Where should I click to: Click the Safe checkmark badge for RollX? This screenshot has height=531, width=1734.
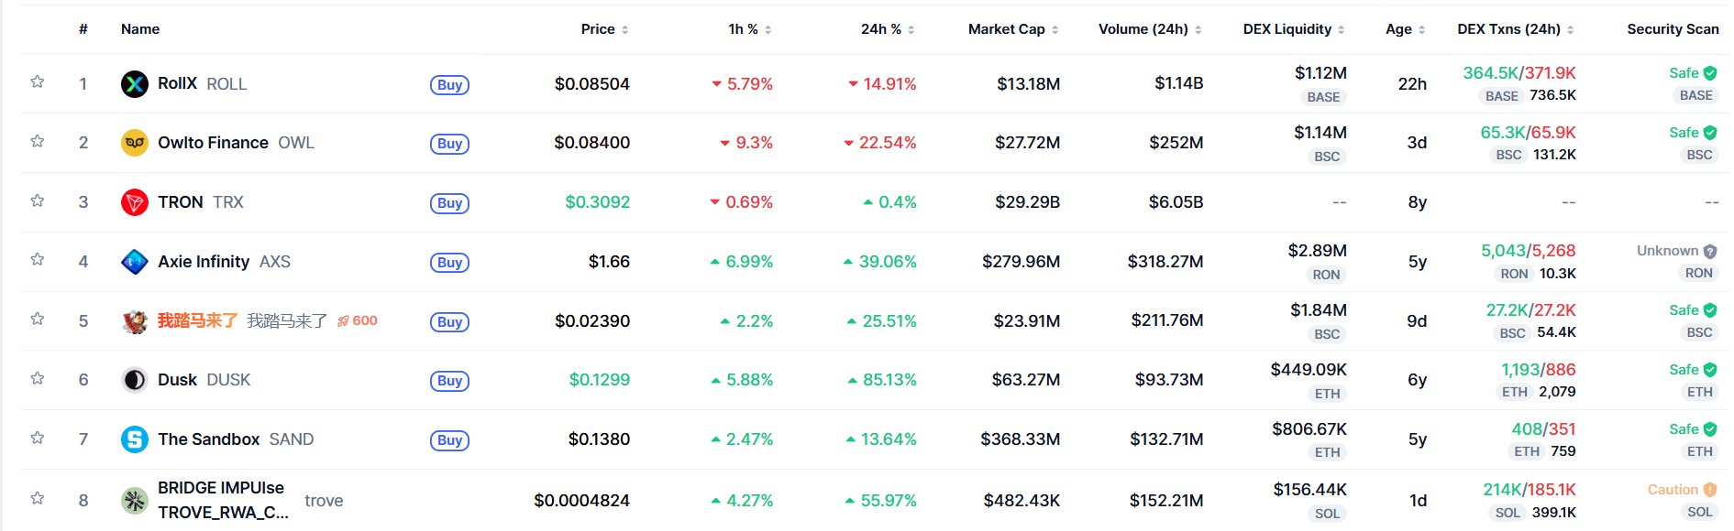[x=1710, y=73]
